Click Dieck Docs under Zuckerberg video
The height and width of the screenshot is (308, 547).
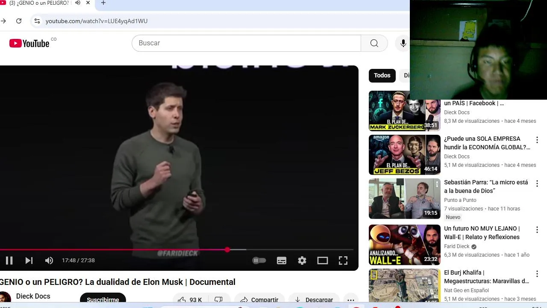pyautogui.click(x=457, y=113)
